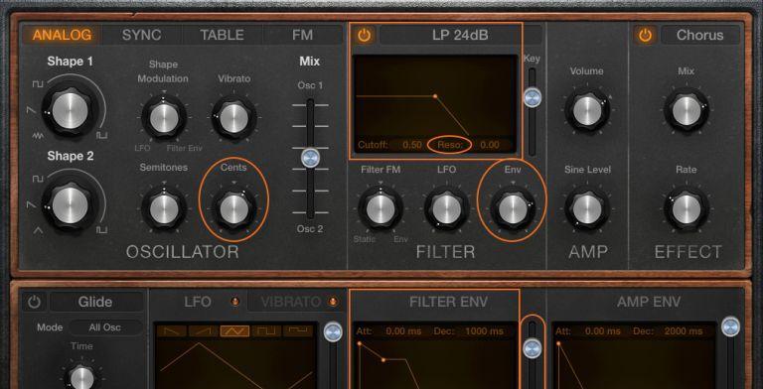Click the filter Env knob

coord(513,209)
